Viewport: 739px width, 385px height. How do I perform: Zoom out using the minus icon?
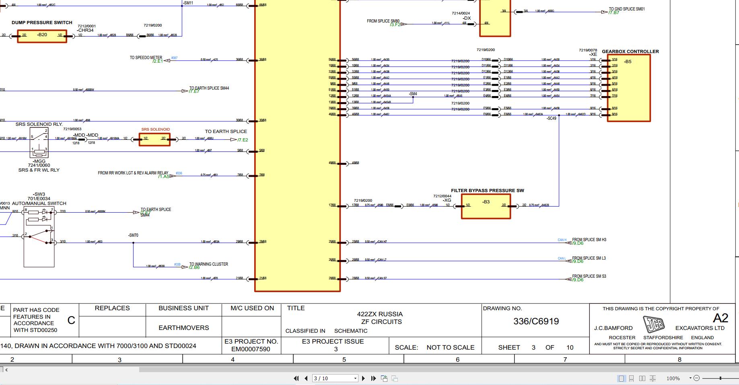pos(696,378)
